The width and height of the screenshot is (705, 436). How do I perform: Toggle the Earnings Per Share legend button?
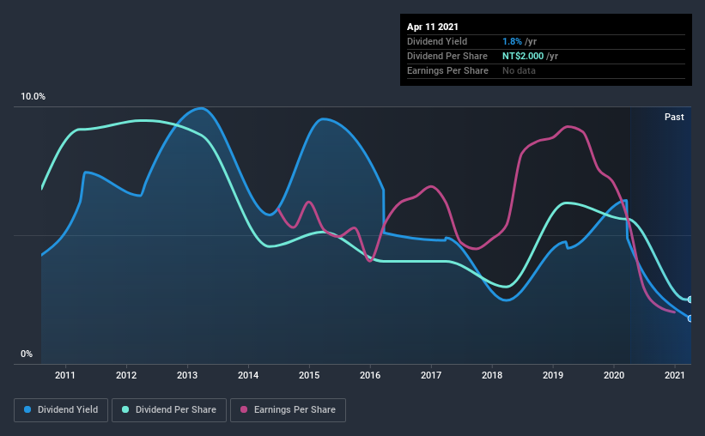pyautogui.click(x=288, y=410)
